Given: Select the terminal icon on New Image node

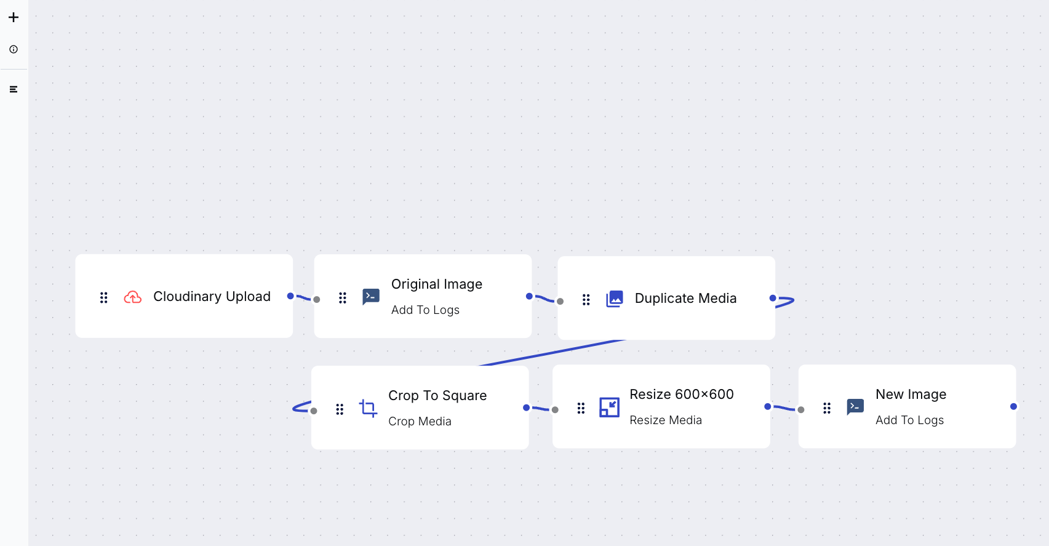Looking at the screenshot, I should click(x=855, y=407).
